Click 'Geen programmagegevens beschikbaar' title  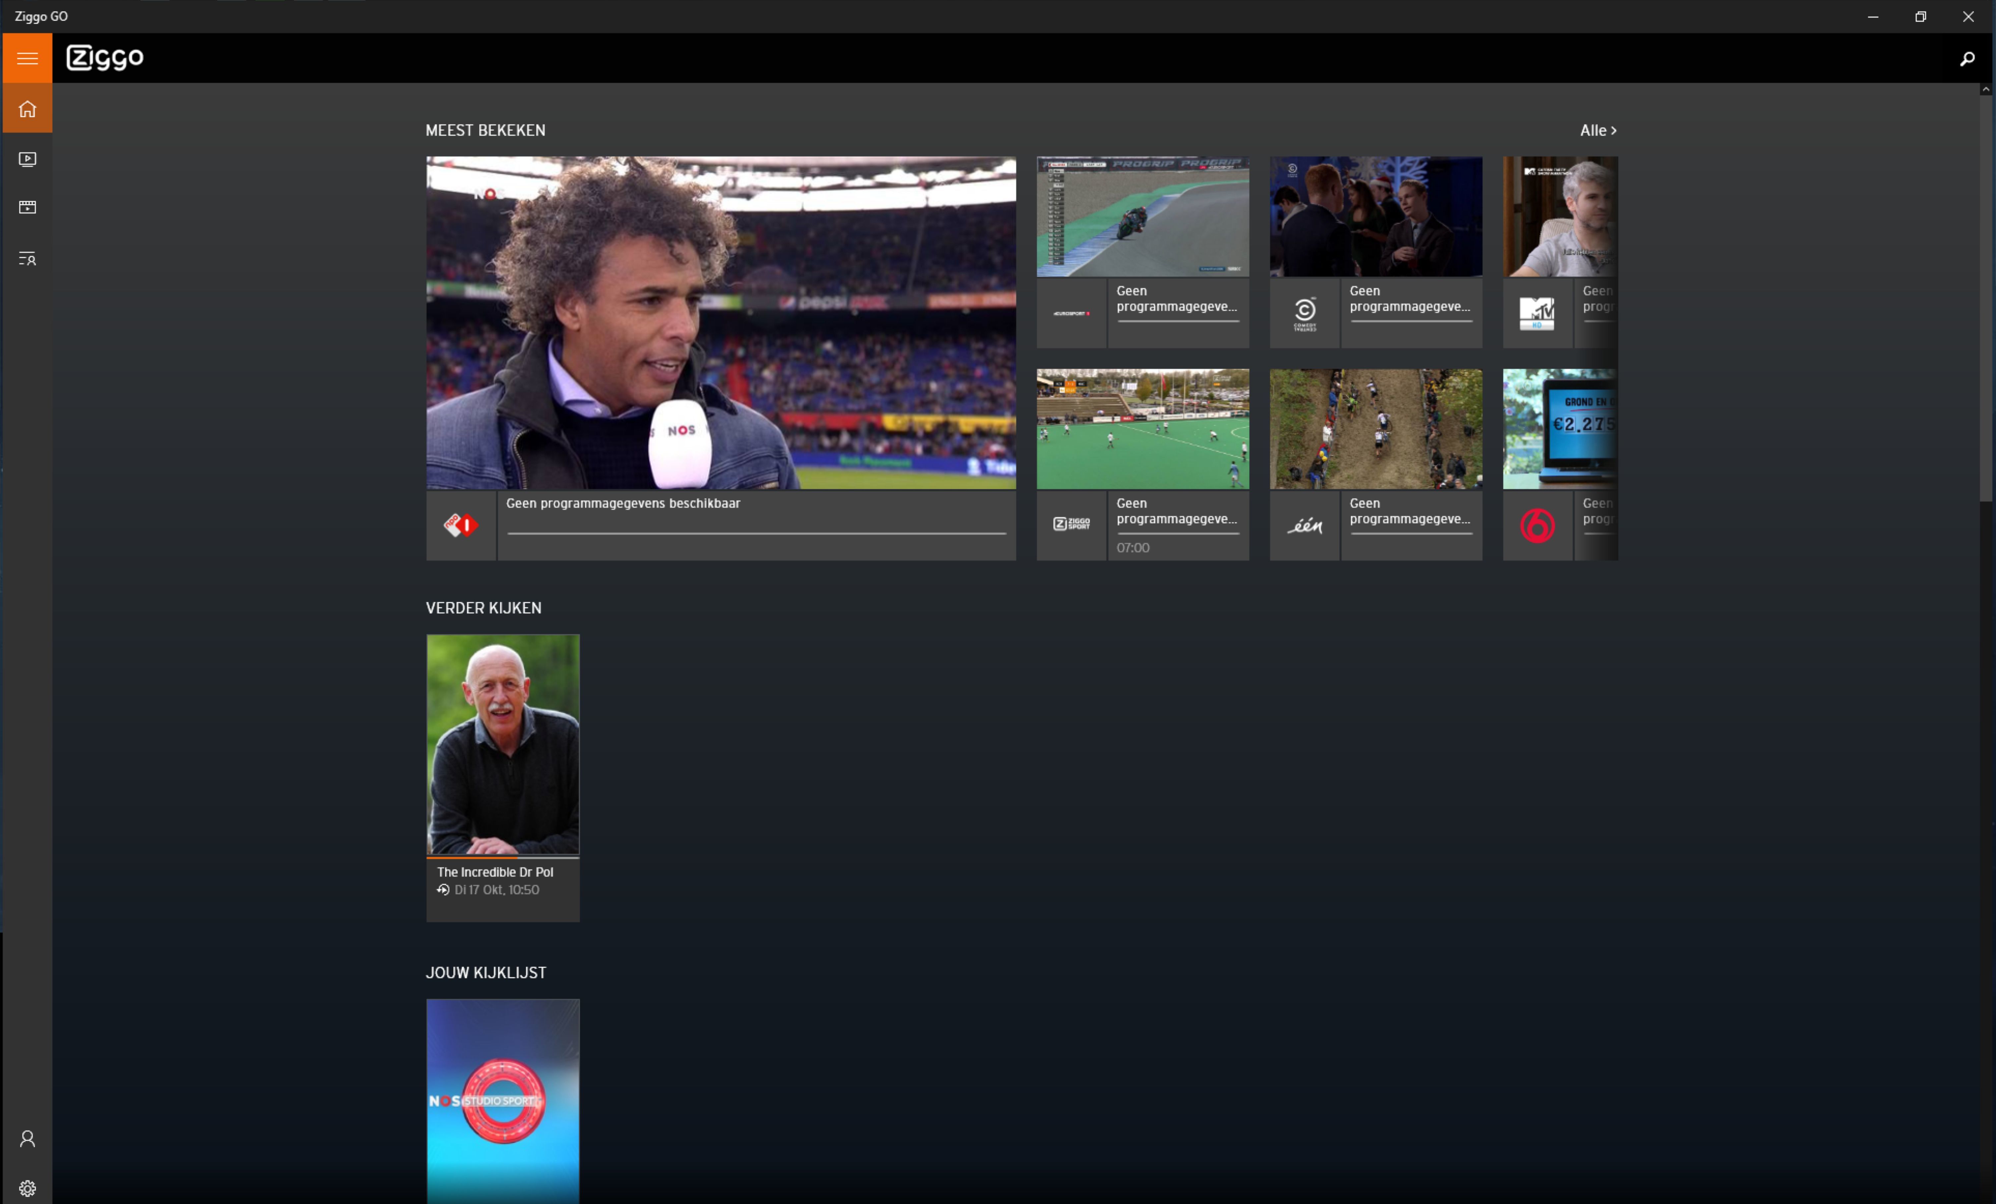point(623,503)
